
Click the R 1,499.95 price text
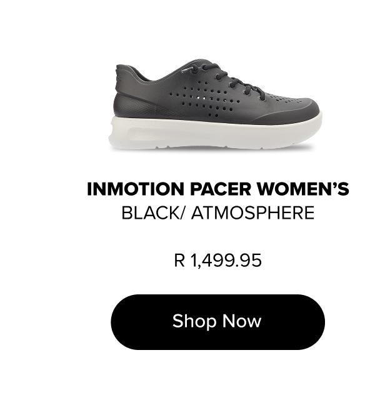click(218, 261)
